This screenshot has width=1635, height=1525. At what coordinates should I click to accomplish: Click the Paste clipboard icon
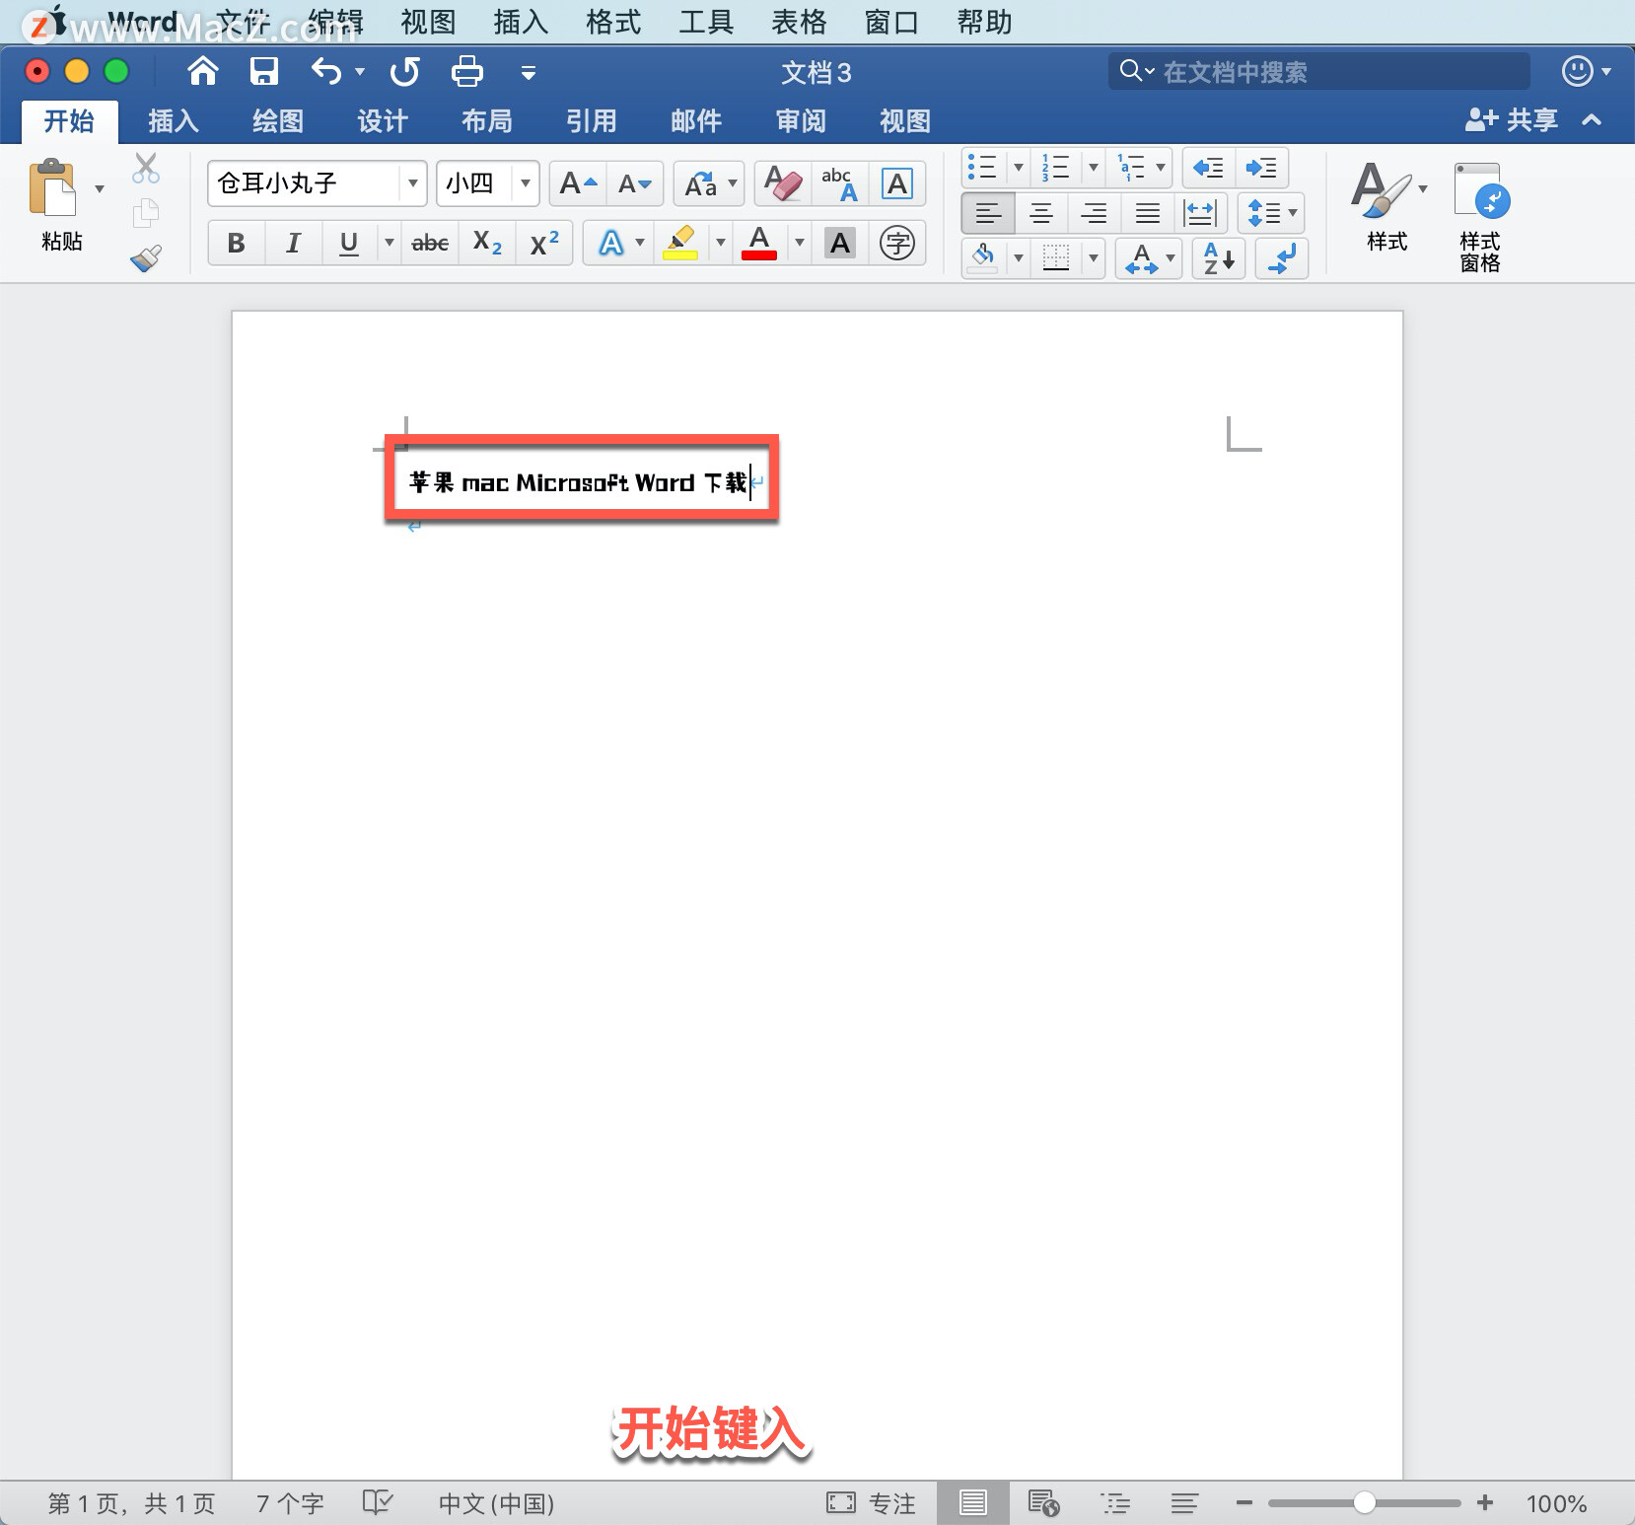click(52, 186)
